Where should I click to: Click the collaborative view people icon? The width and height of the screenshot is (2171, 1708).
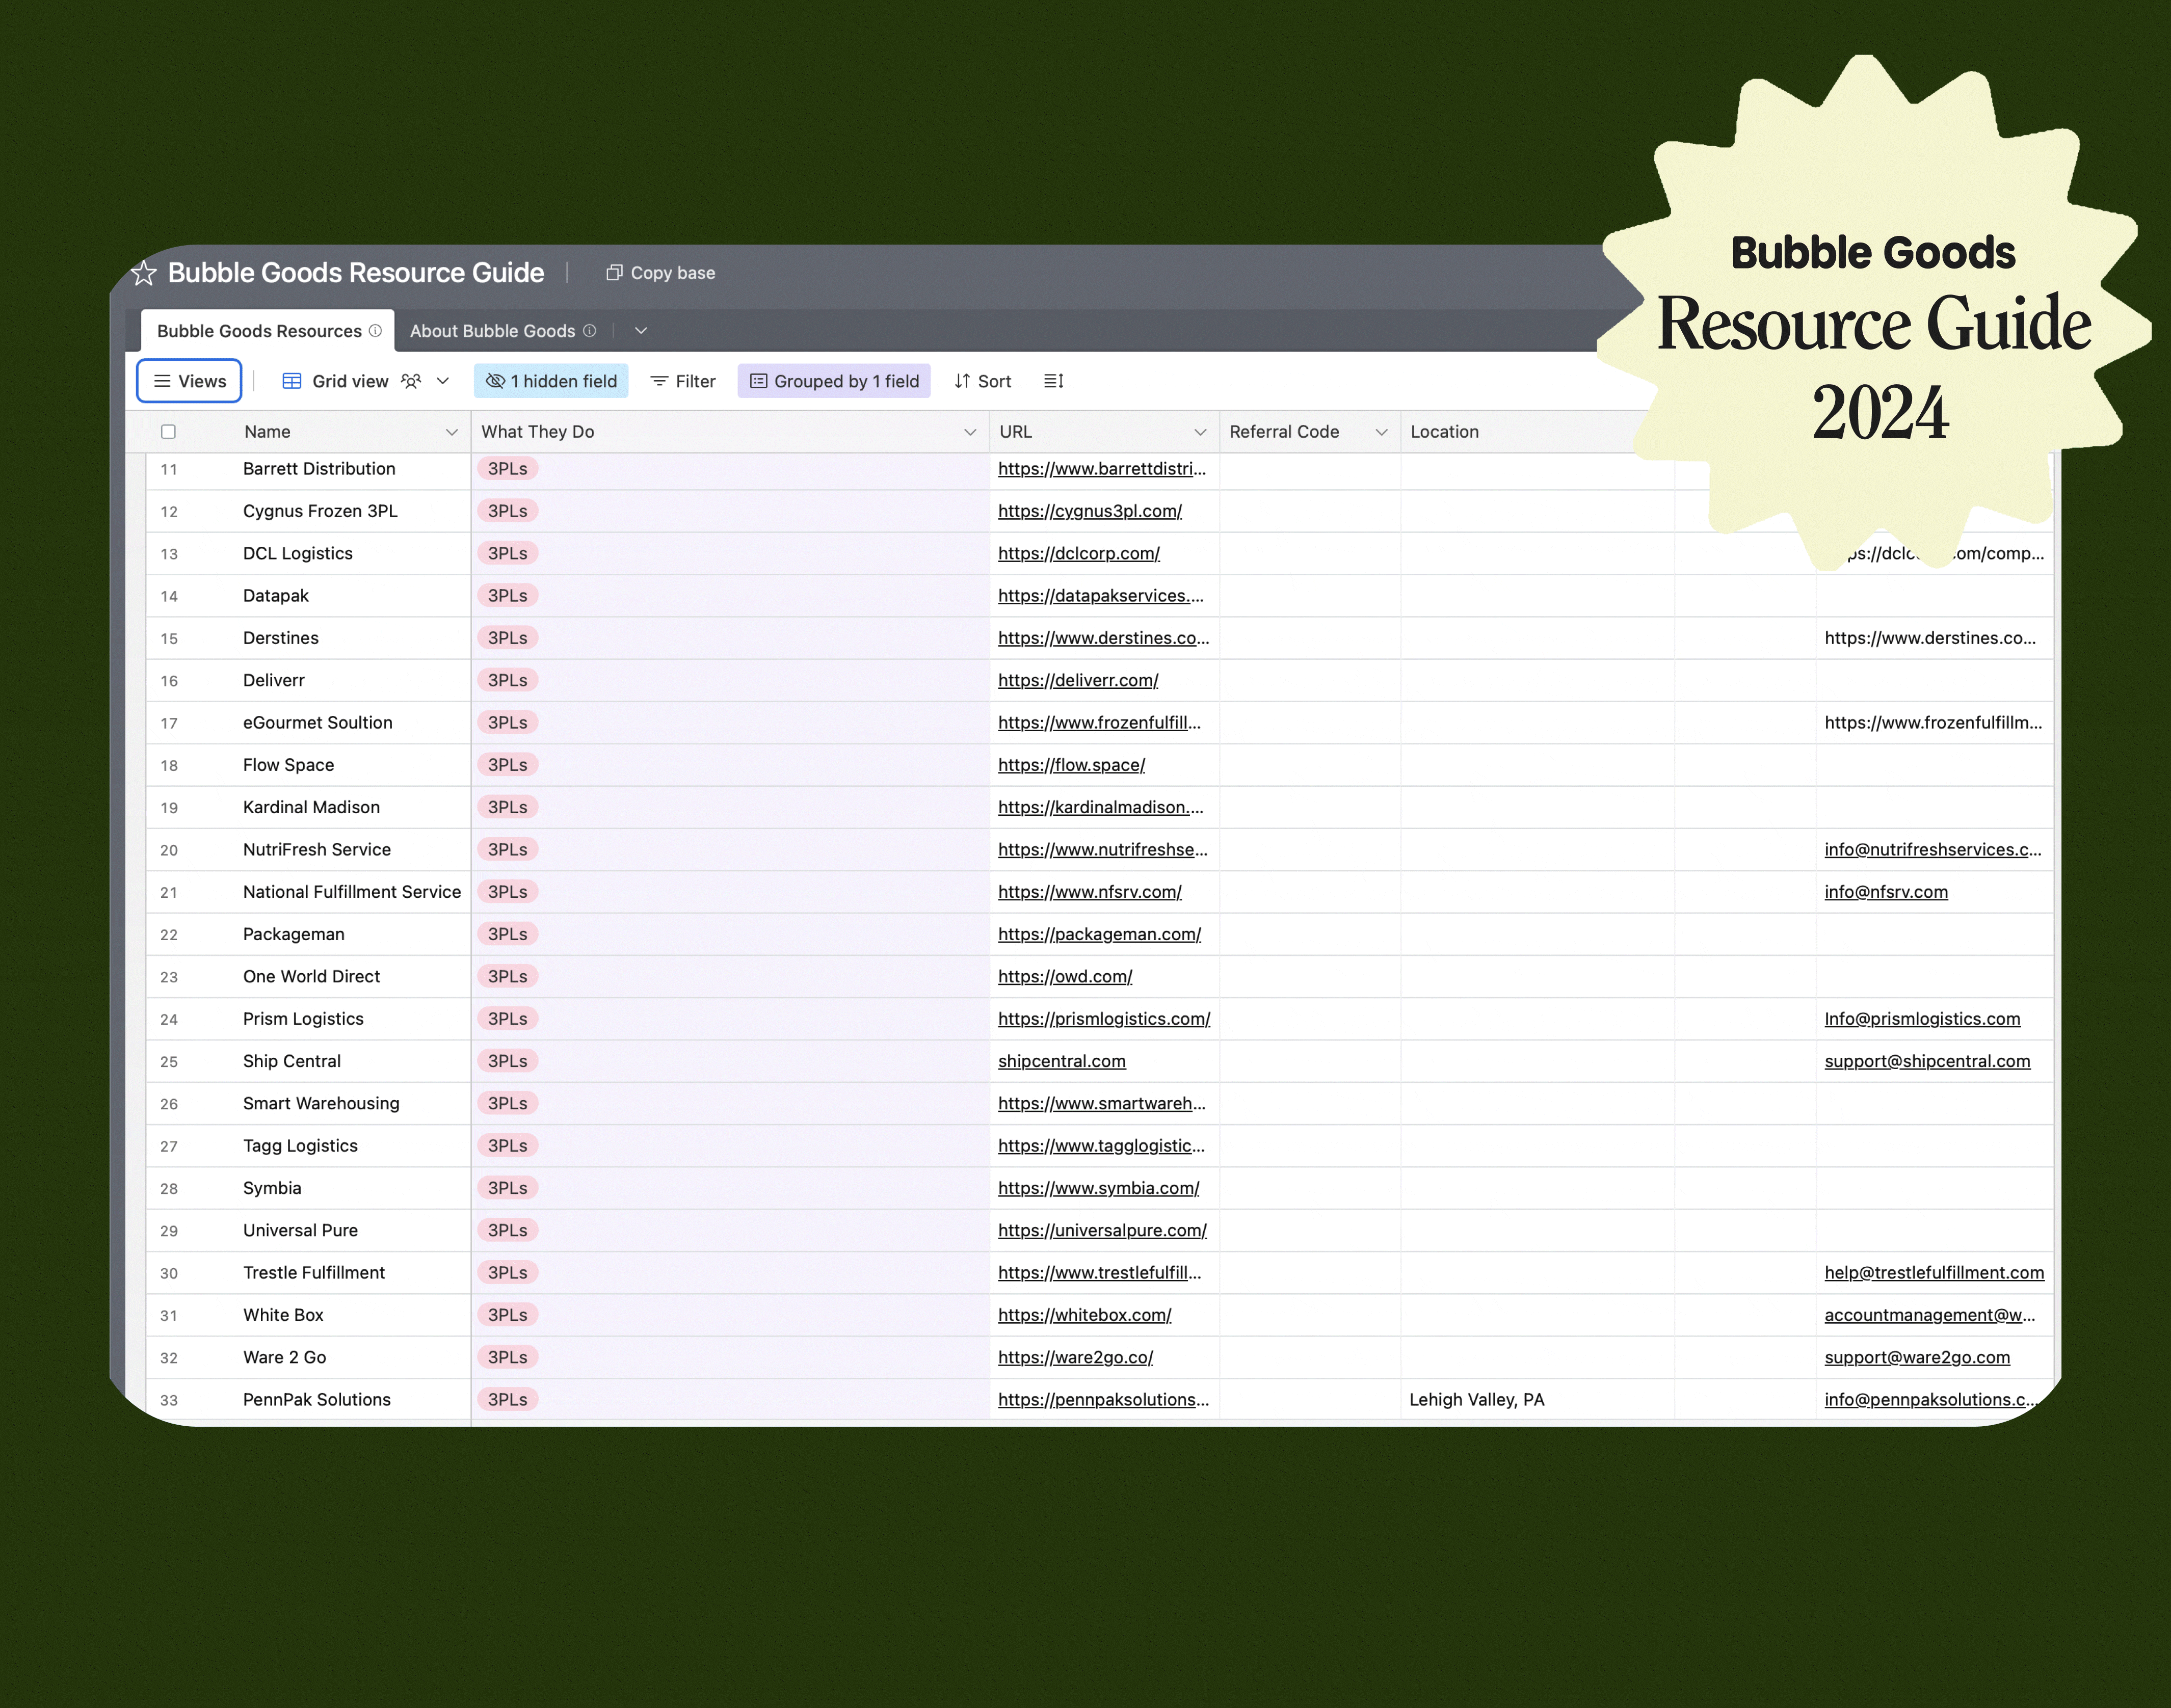pos(411,381)
